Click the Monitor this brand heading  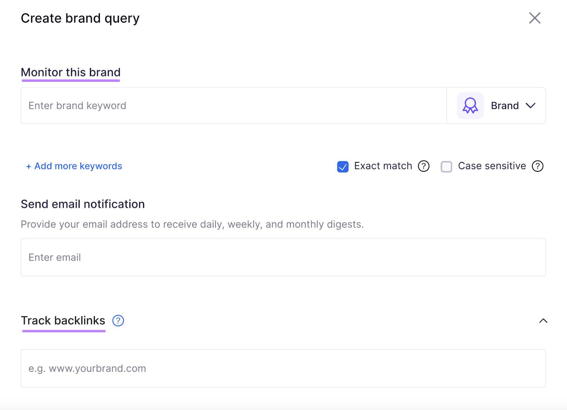71,72
